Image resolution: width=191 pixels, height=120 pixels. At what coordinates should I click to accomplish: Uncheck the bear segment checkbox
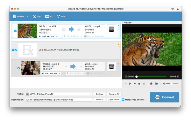pyautogui.click(x=19, y=68)
